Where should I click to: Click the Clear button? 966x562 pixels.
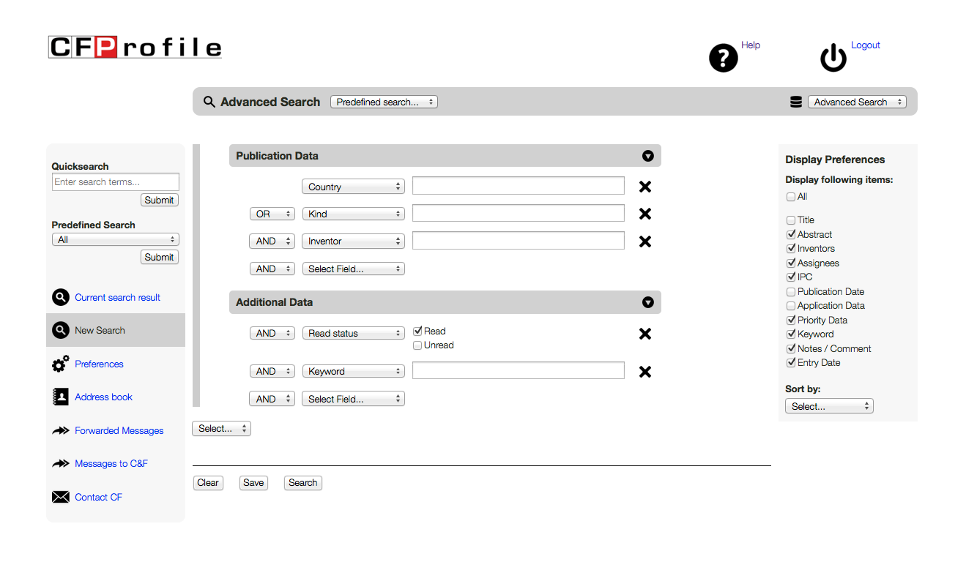tap(208, 483)
